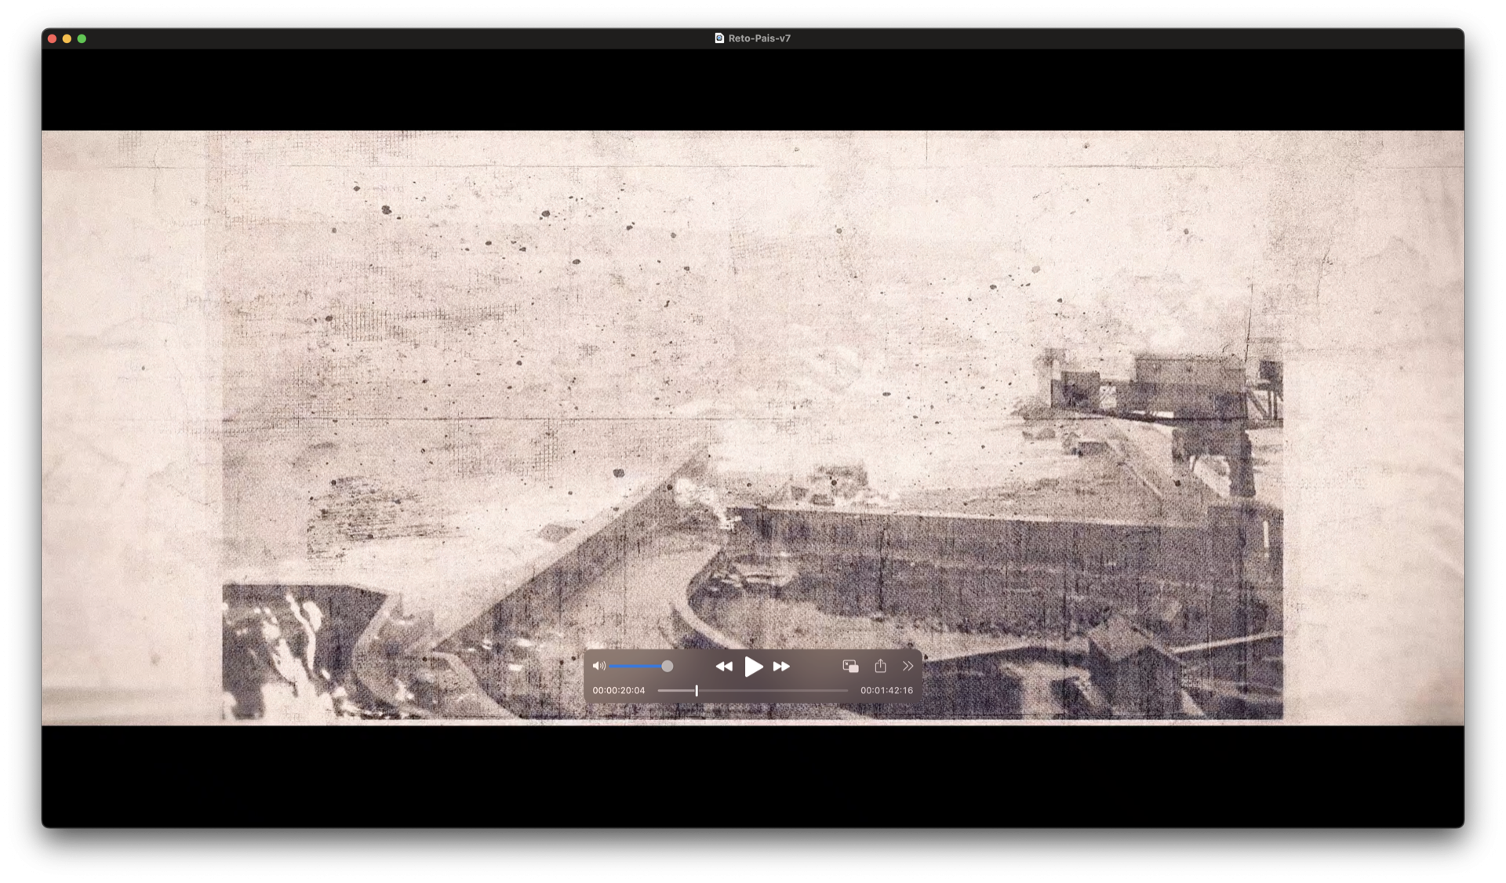
Task: Click the playback timeline playhead
Action: click(x=697, y=691)
